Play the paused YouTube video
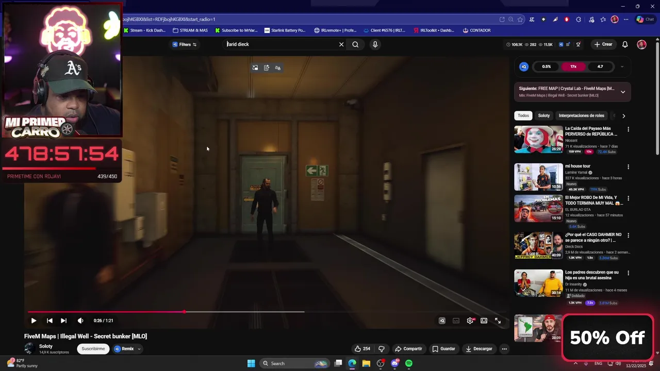The height and width of the screenshot is (371, 660). click(34, 321)
